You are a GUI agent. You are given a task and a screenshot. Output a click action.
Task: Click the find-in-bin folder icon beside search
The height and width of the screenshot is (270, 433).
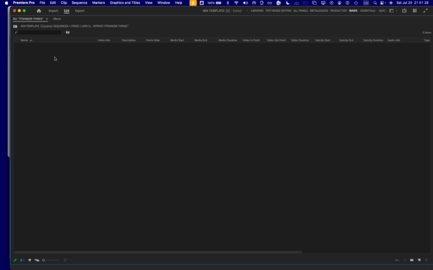[x=68, y=33]
